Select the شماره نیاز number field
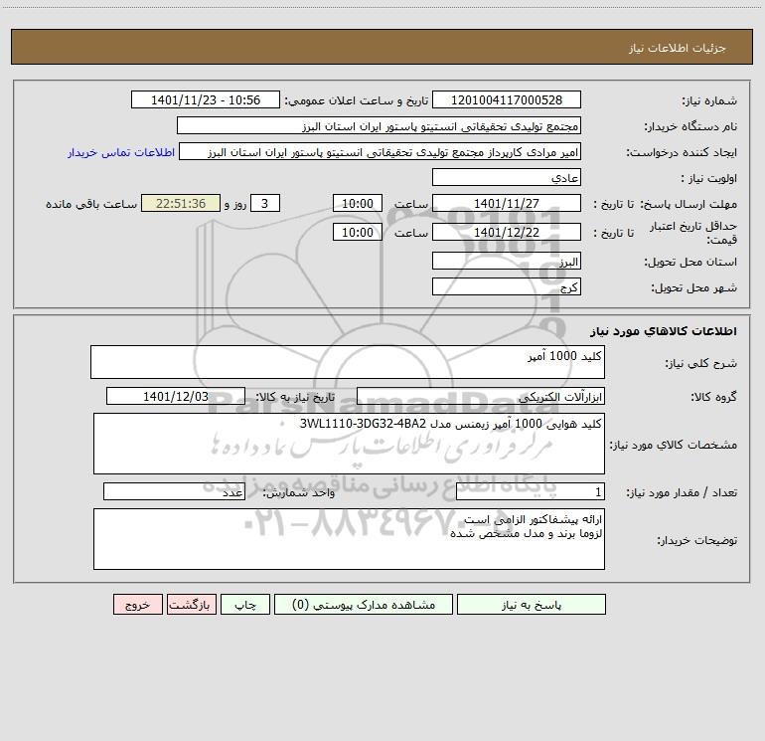Image resolution: width=765 pixels, height=741 pixels. click(x=507, y=99)
